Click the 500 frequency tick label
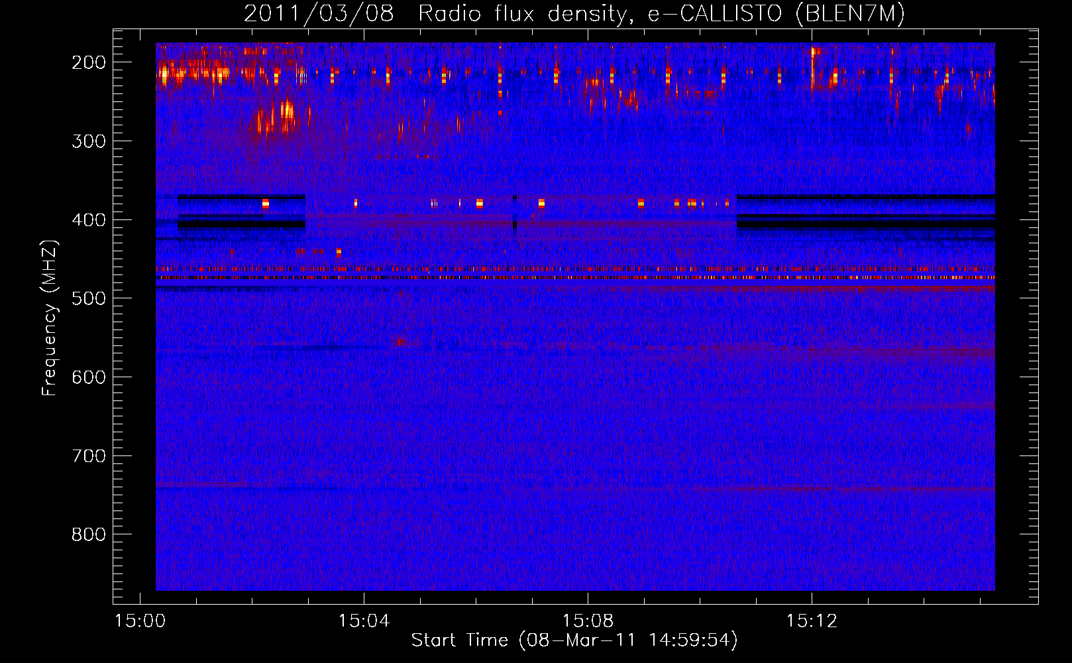Image resolution: width=1072 pixels, height=663 pixels. (x=89, y=298)
